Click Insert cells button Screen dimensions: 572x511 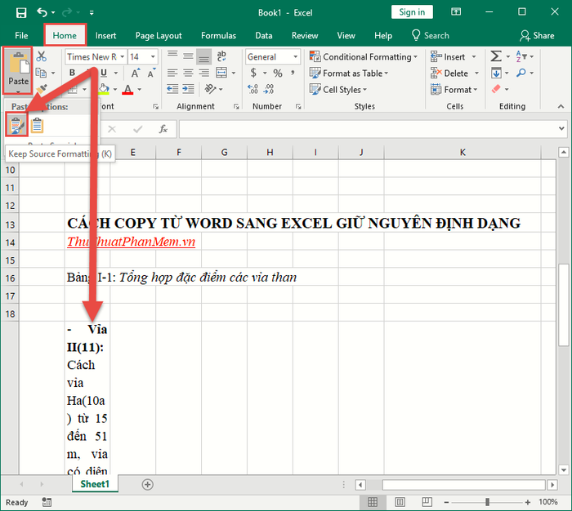tap(448, 57)
